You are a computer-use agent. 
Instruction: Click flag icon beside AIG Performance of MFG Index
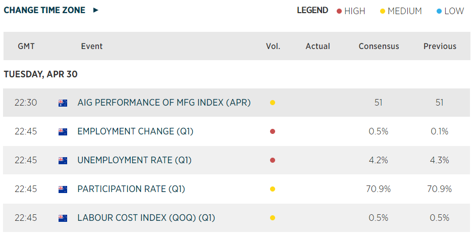(x=63, y=103)
